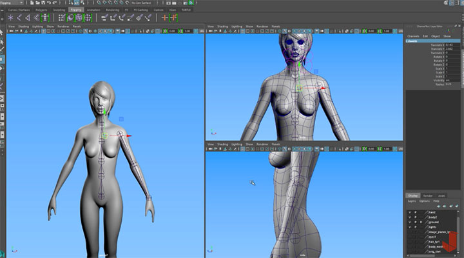This screenshot has height=258, width=464.
Task: Open the left viewport Lighting menu
Action: [37, 26]
